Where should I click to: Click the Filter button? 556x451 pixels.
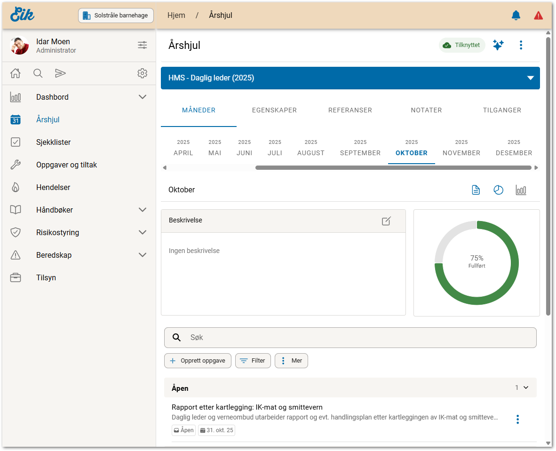point(253,361)
